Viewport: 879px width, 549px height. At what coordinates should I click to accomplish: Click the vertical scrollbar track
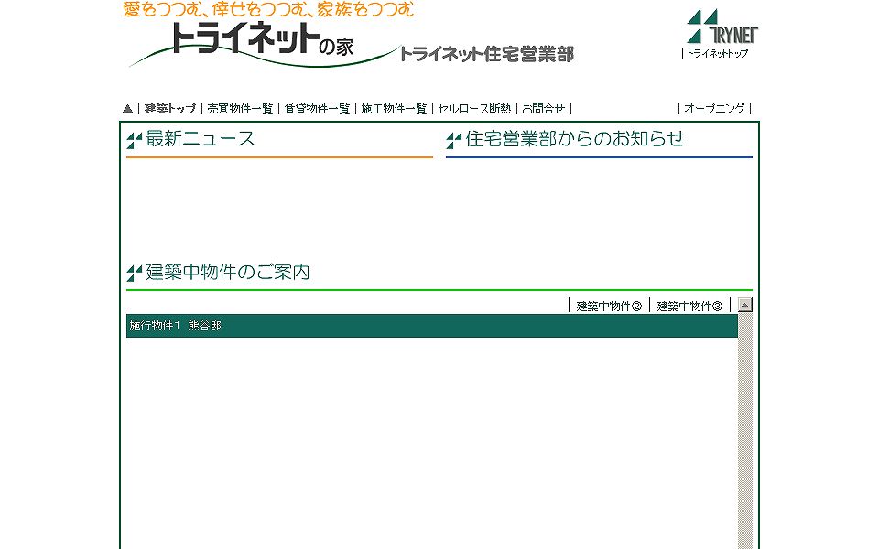pyautogui.click(x=744, y=430)
